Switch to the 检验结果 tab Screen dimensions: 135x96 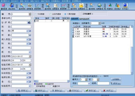75,19
